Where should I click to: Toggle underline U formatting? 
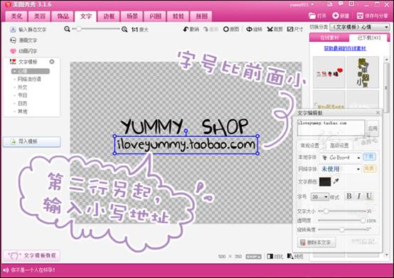pyautogui.click(x=369, y=196)
